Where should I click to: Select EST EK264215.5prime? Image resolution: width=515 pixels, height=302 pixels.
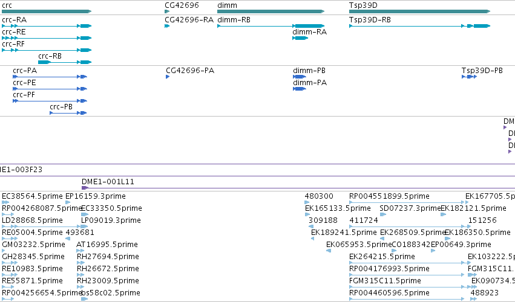coord(382,257)
